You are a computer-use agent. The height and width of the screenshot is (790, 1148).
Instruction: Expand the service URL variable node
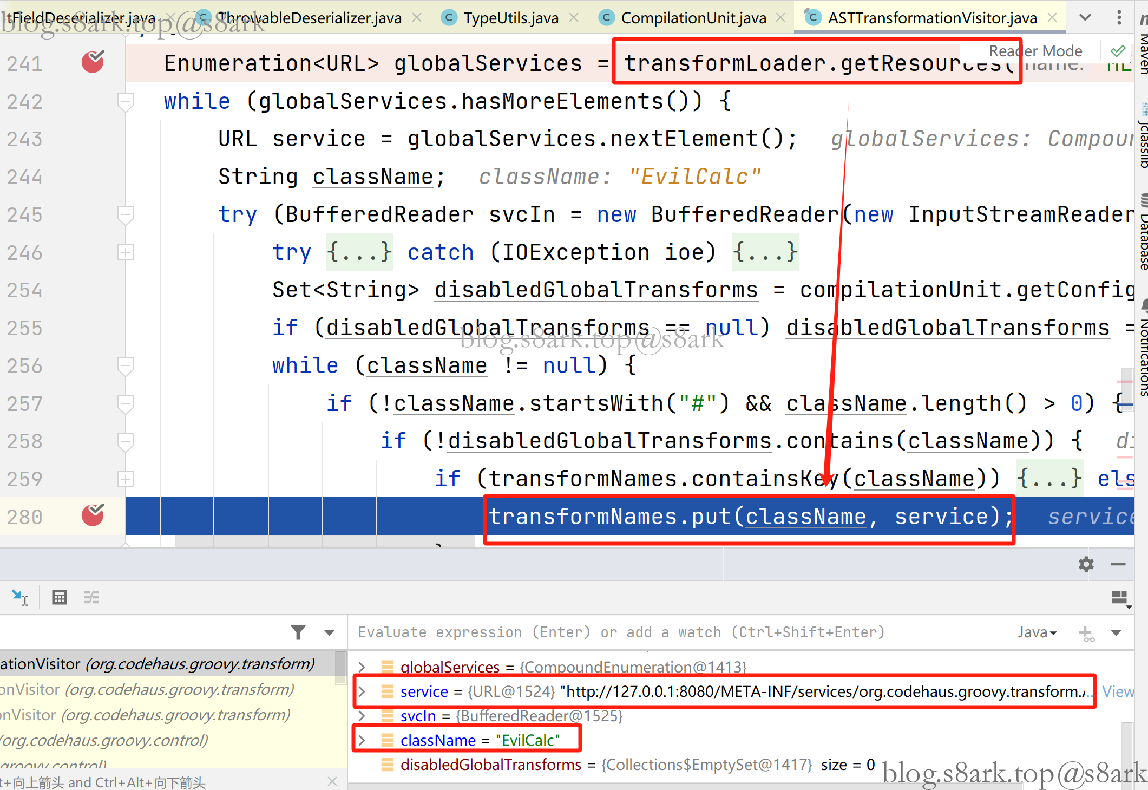coord(362,691)
